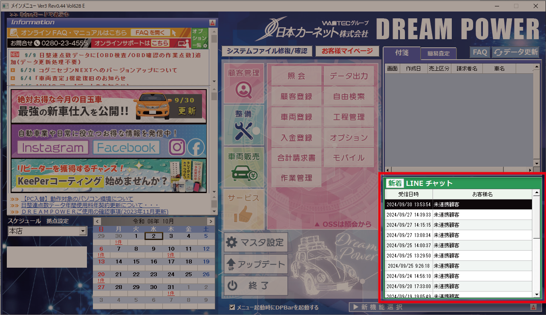Select 顧客登録 menu item

296,97
